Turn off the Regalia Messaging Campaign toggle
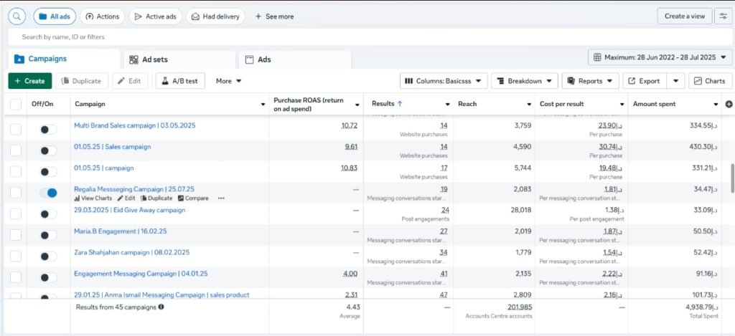This screenshot has width=735, height=336. [x=48, y=193]
